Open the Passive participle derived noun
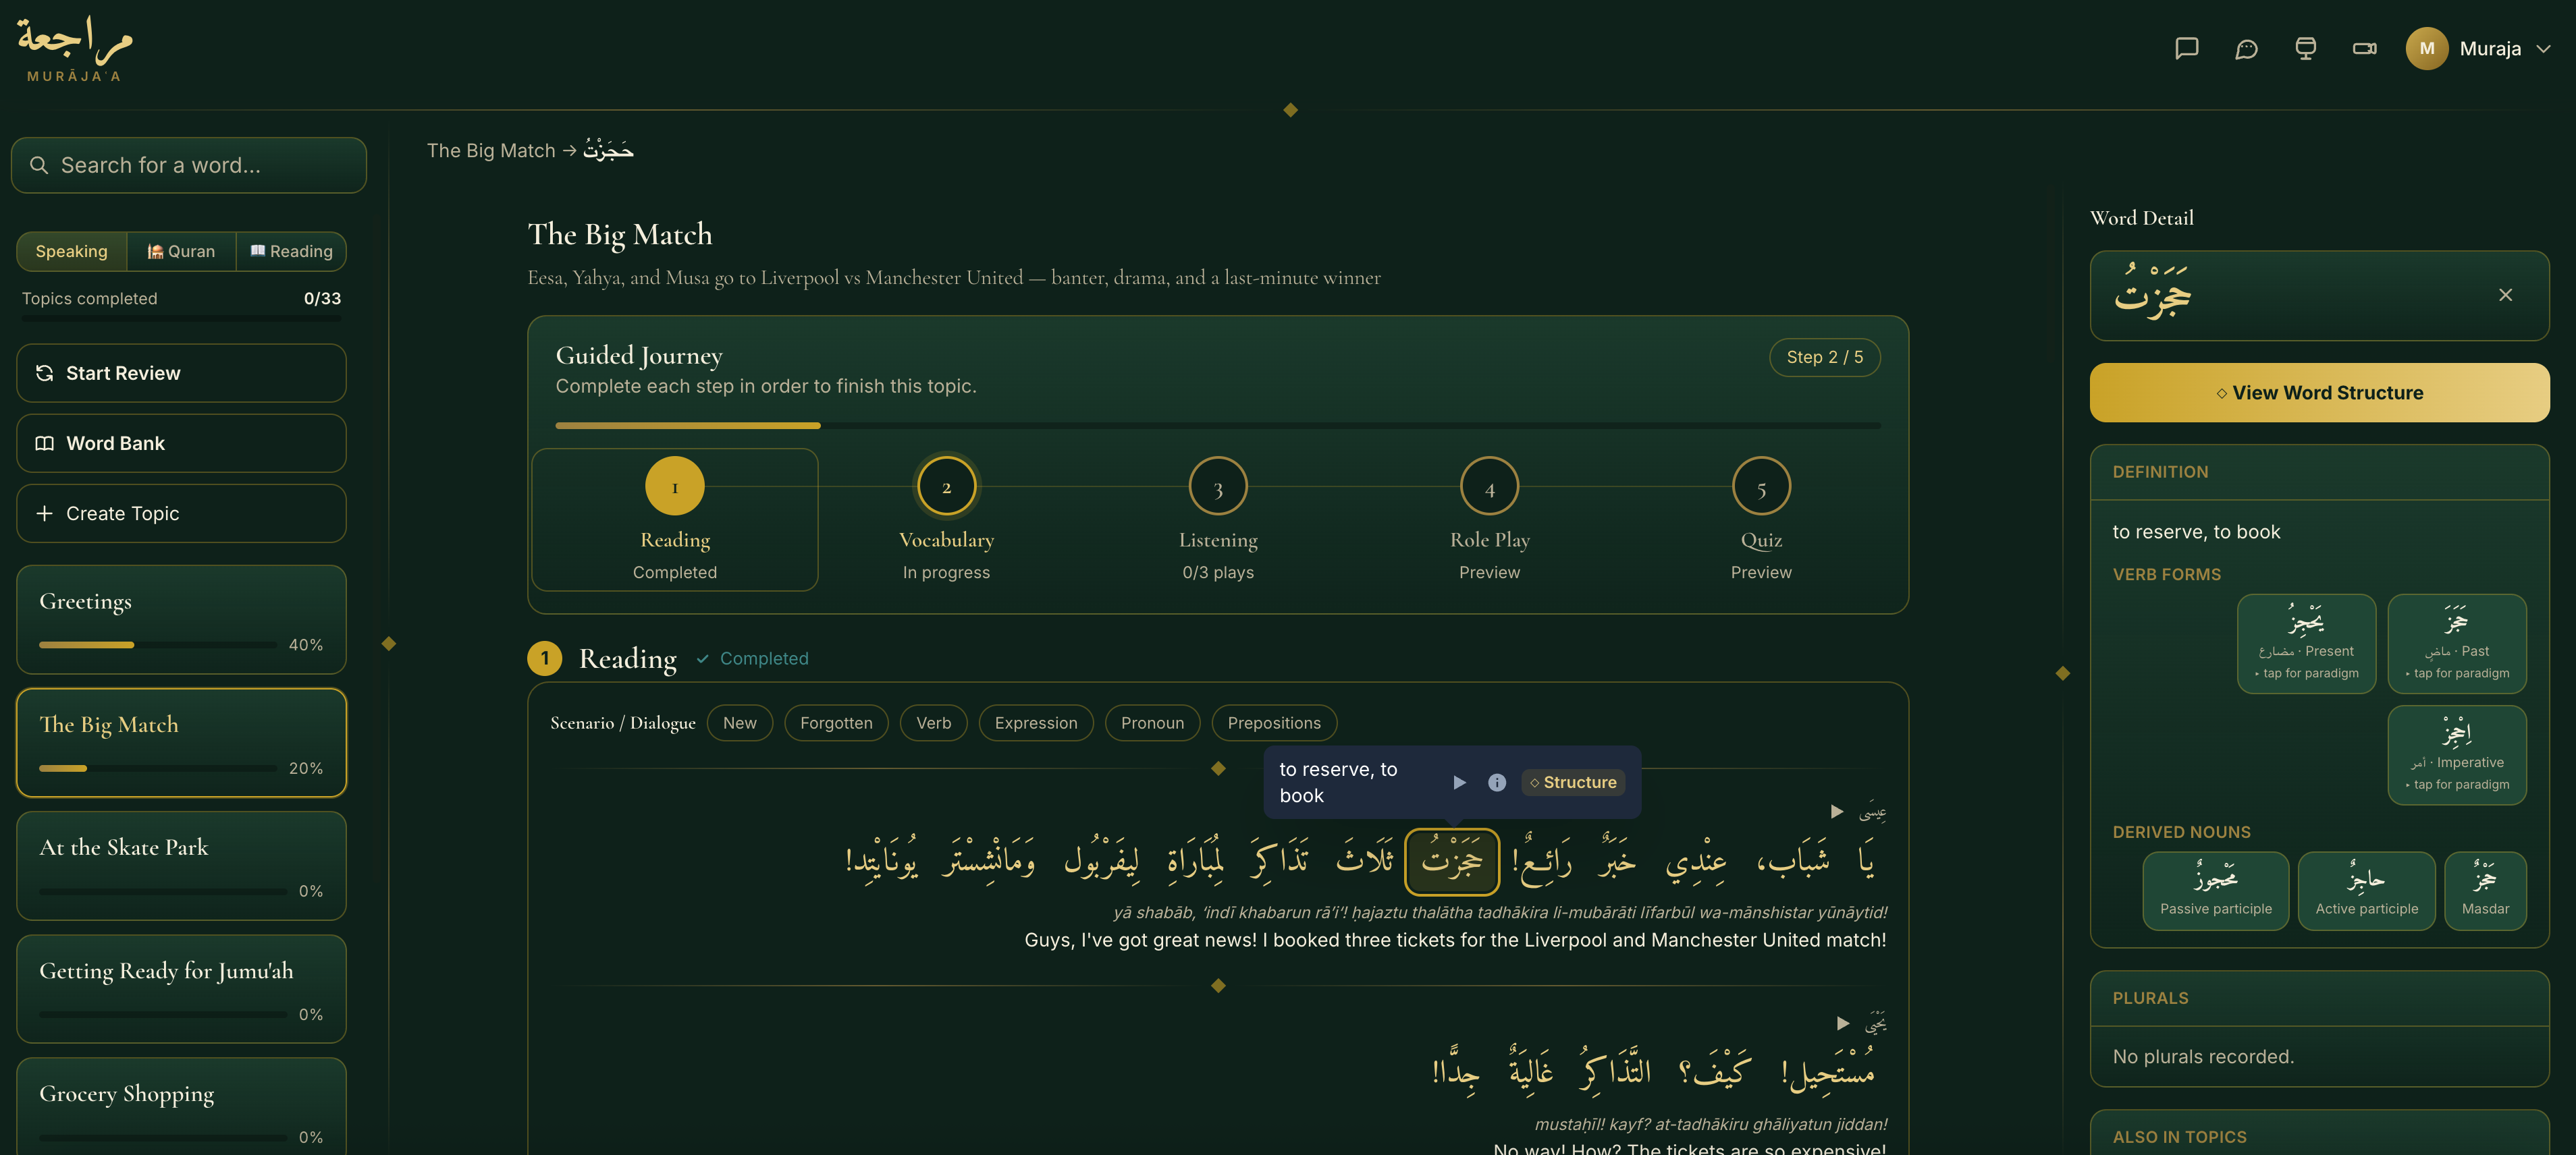This screenshot has width=2576, height=1155. pyautogui.click(x=2215, y=891)
